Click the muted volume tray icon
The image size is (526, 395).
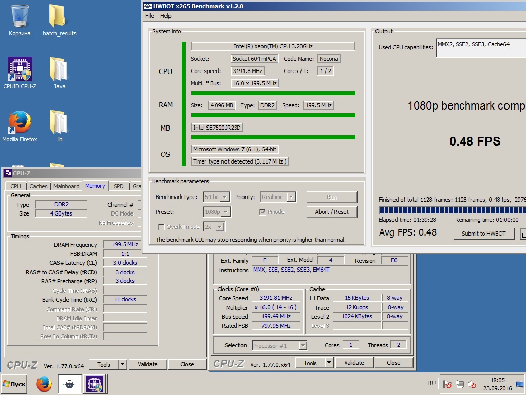pyautogui.click(x=472, y=384)
